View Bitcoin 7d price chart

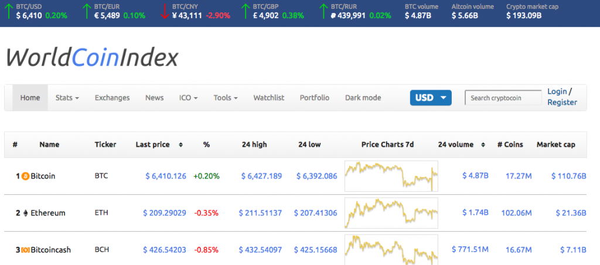click(391, 176)
